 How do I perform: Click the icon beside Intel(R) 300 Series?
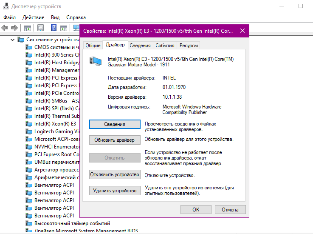[x=29, y=55]
